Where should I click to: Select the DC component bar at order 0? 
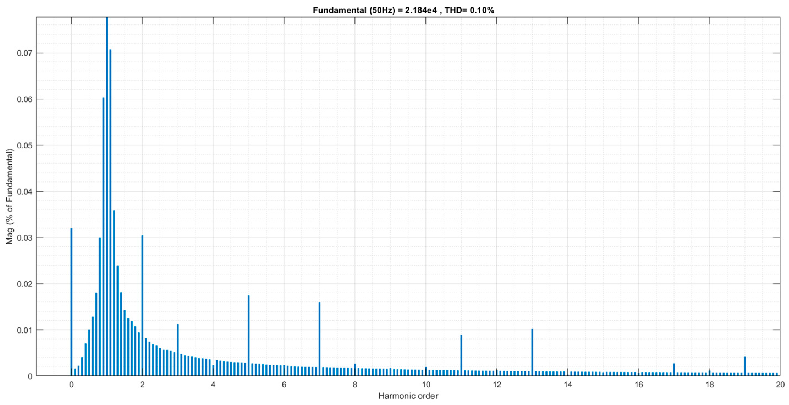click(72, 302)
